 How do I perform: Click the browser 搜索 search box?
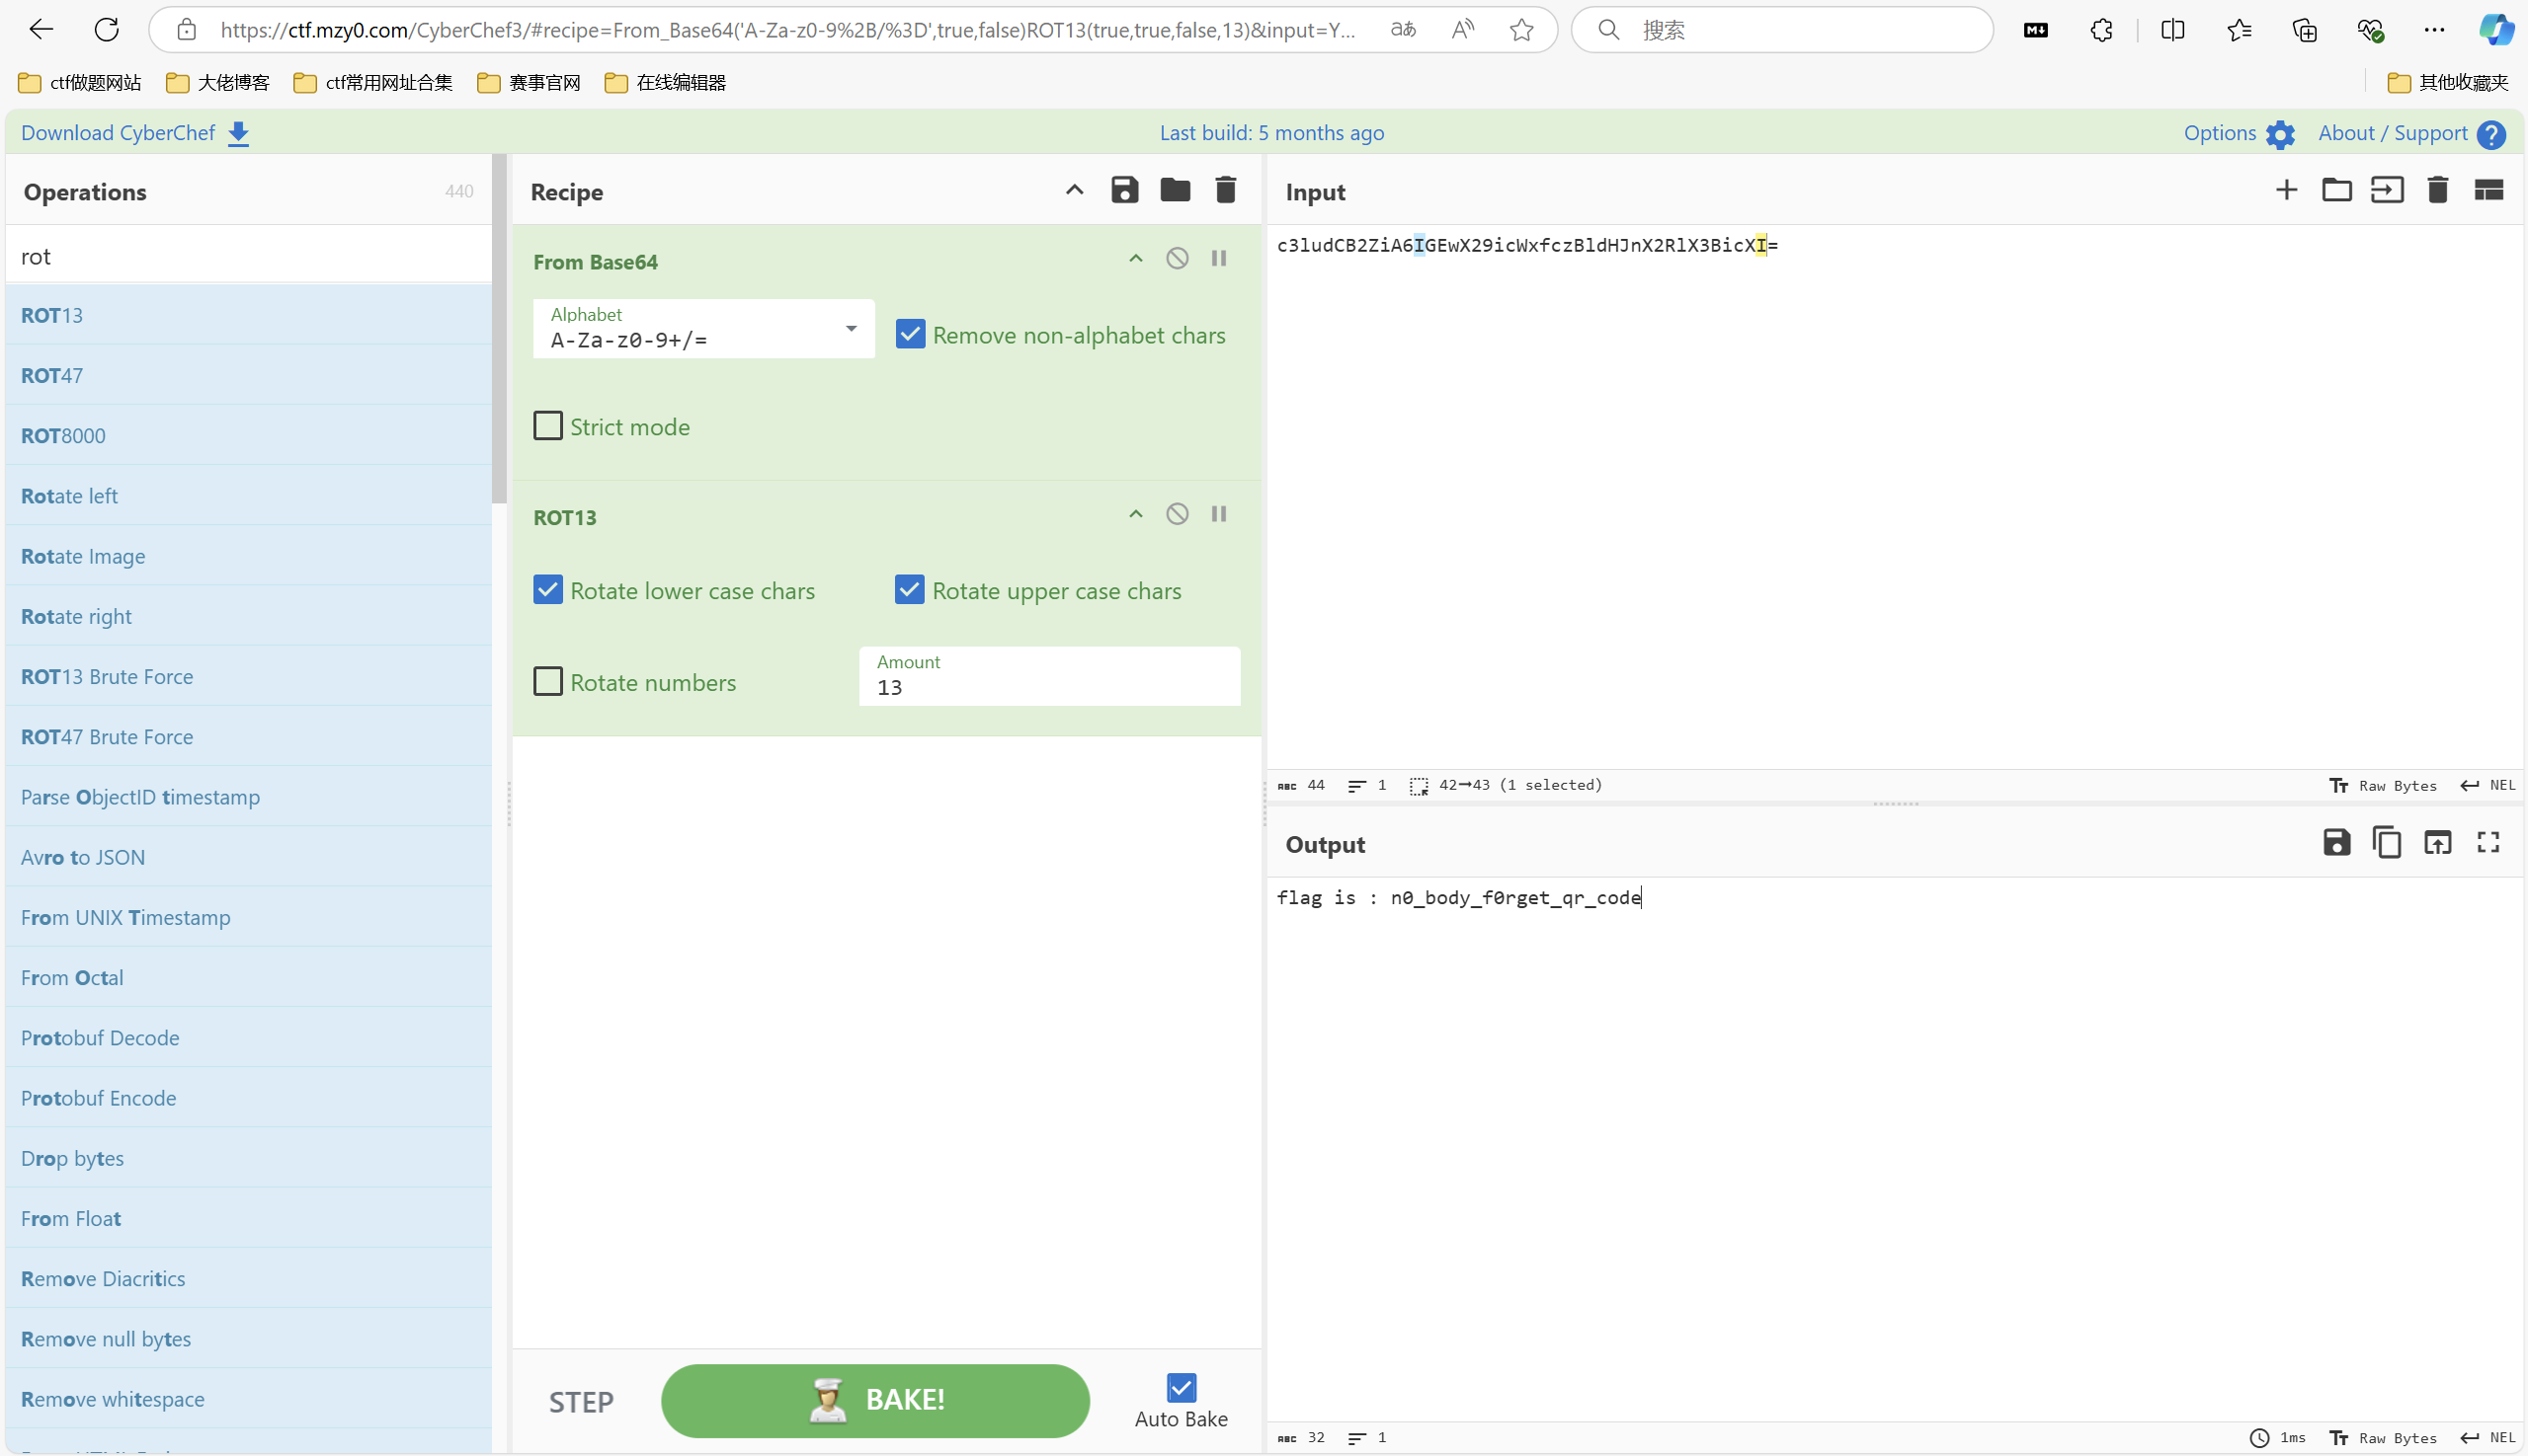[1781, 30]
